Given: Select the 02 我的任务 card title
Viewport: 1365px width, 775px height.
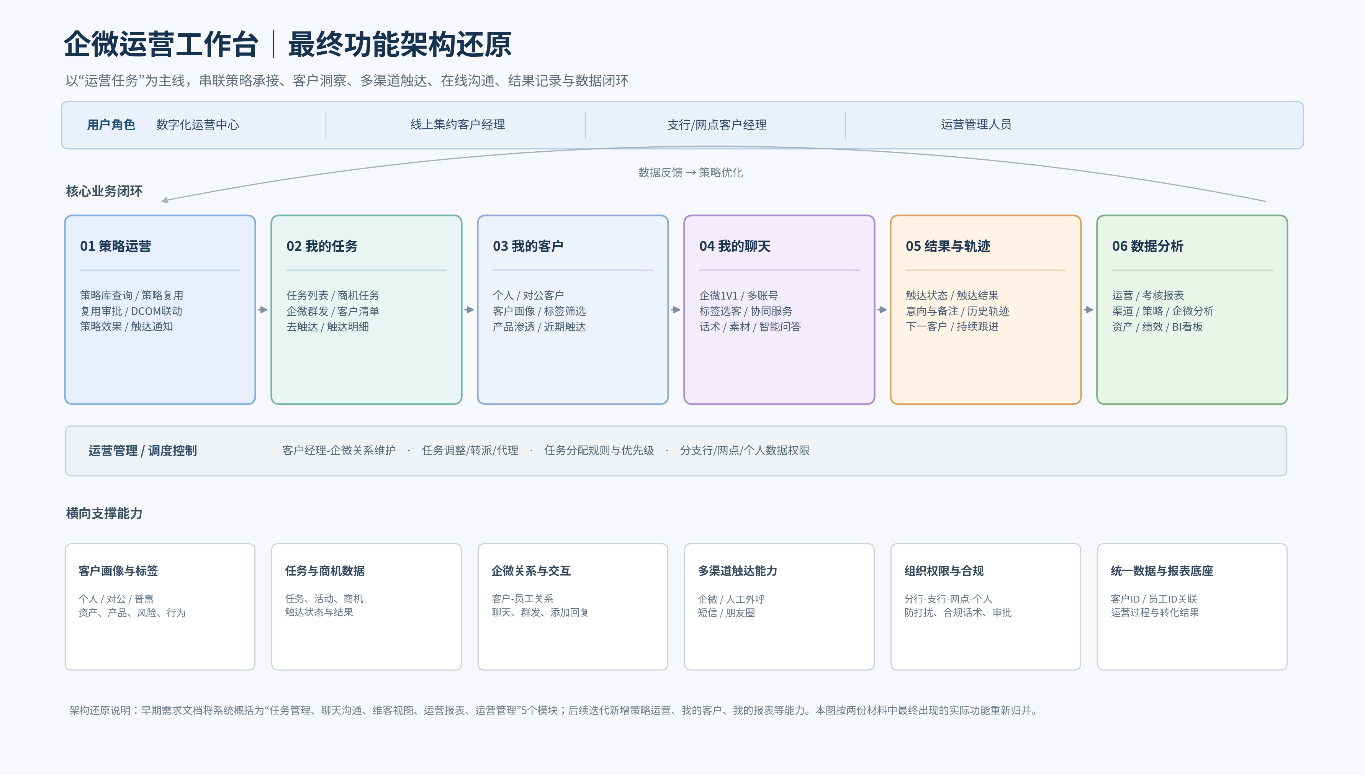Looking at the screenshot, I should tap(322, 246).
